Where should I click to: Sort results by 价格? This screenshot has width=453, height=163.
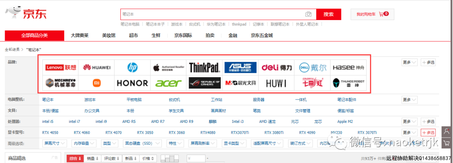(x=148, y=158)
